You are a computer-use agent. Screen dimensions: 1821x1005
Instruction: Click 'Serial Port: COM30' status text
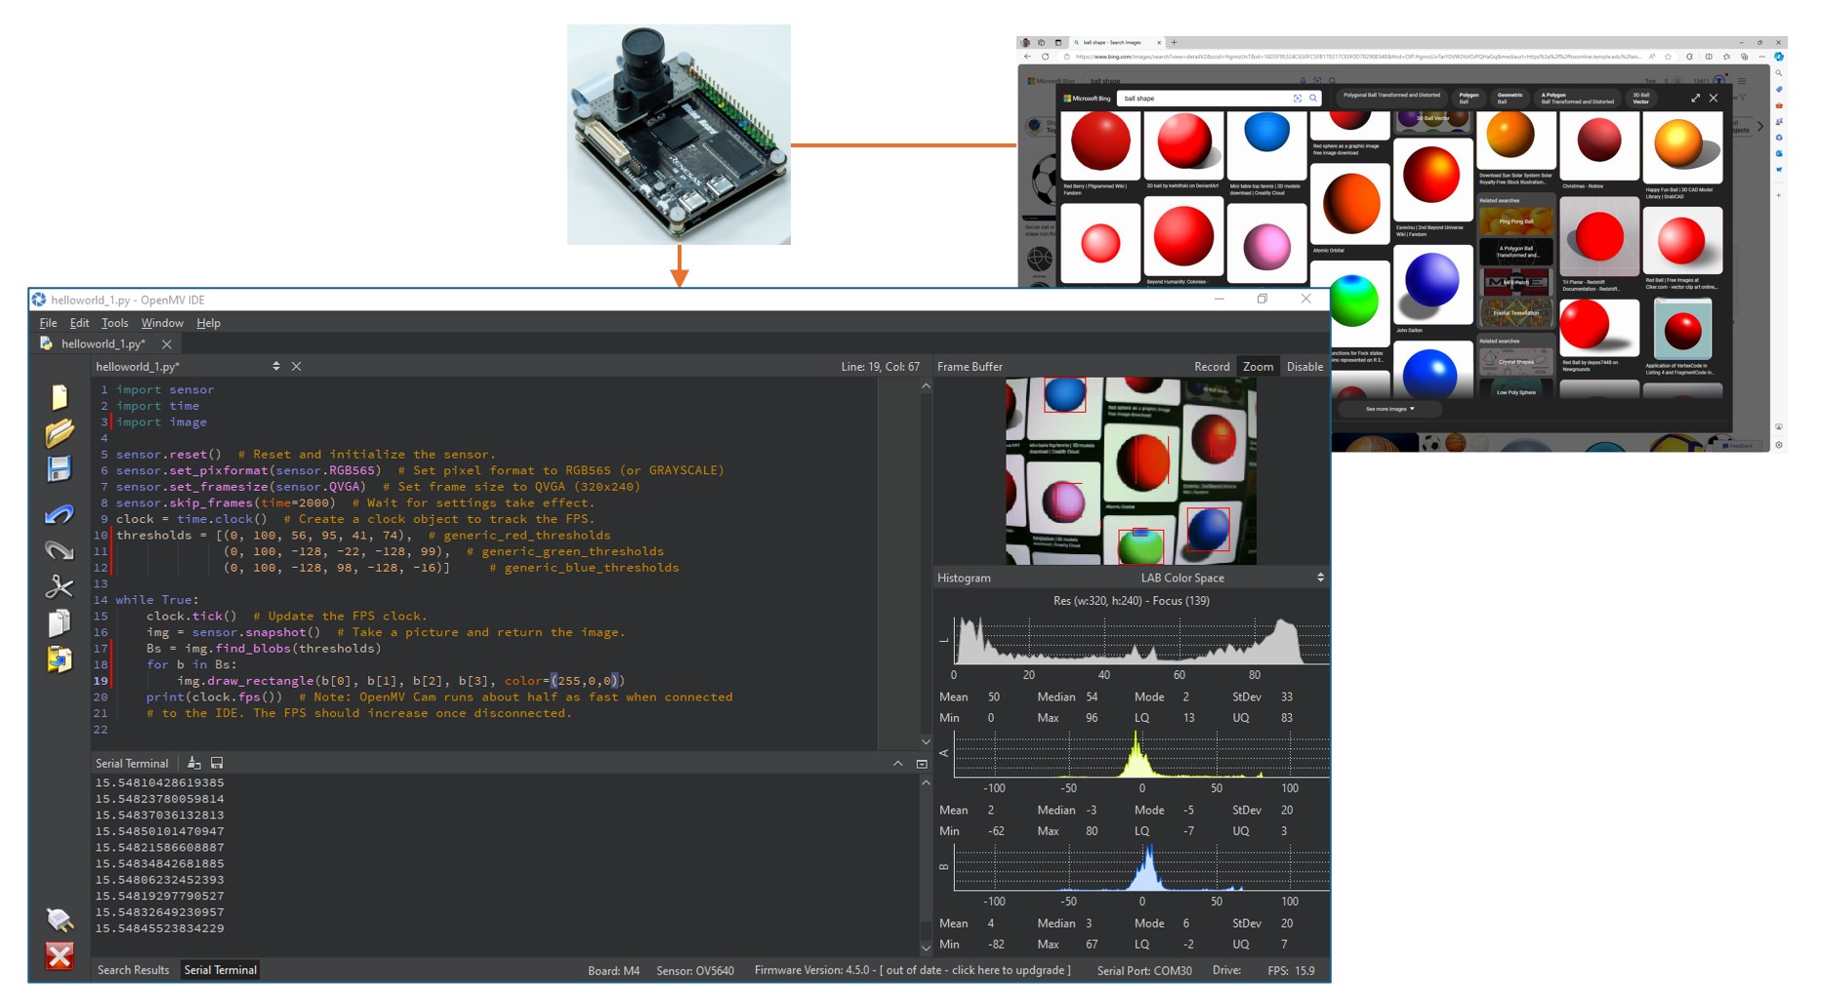coord(1144,971)
